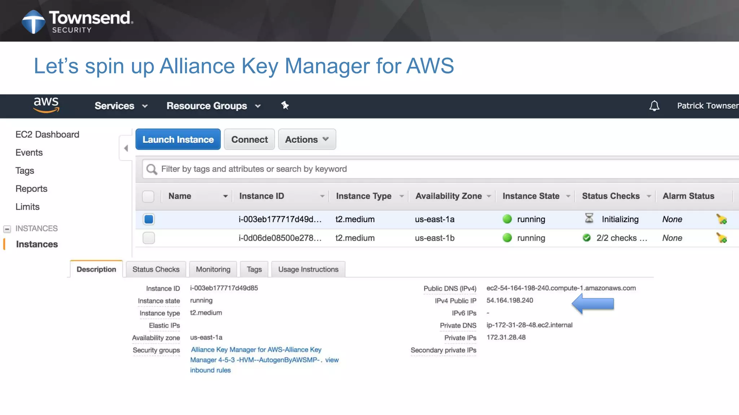Screen dimensions: 739x415
Task: Click green running dot for us-east-1a instance
Action: pos(507,219)
